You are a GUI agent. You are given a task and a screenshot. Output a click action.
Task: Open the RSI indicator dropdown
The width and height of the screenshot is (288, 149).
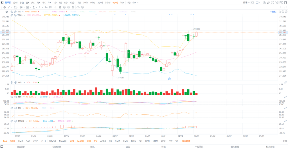[23, 108]
